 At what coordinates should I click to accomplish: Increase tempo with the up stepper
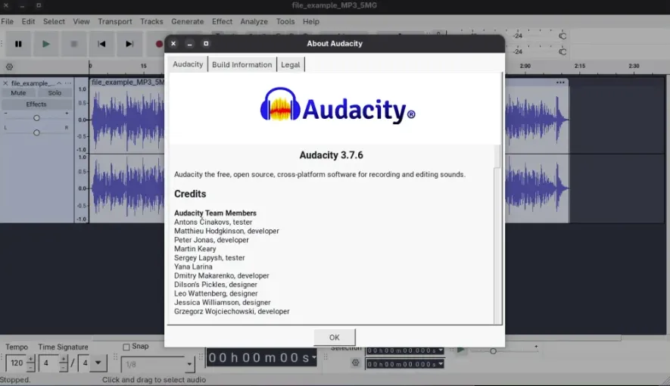30,359
